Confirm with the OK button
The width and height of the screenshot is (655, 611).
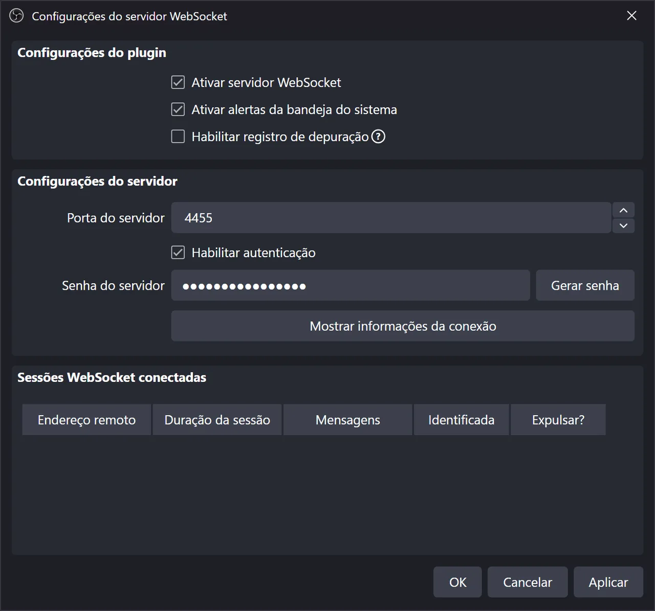point(457,582)
